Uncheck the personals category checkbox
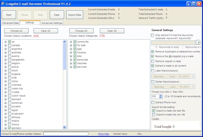203x137 pixels. [75, 60]
